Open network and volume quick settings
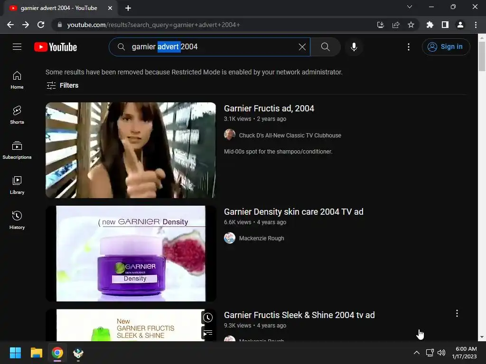 [436, 353]
